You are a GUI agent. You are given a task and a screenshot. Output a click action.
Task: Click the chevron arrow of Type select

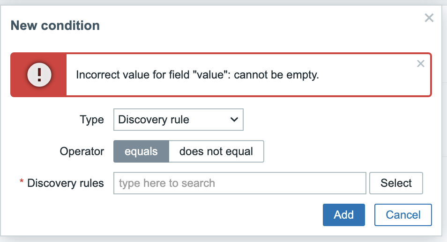(x=234, y=120)
